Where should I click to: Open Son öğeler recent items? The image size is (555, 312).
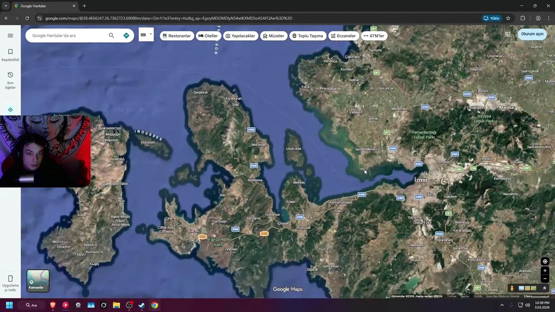tap(10, 81)
